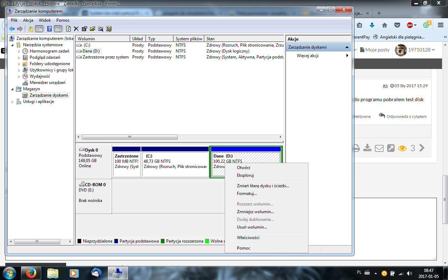Screen dimensions: 448x280
Task: Expand the Wydajność node arrow
Action: [19, 76]
